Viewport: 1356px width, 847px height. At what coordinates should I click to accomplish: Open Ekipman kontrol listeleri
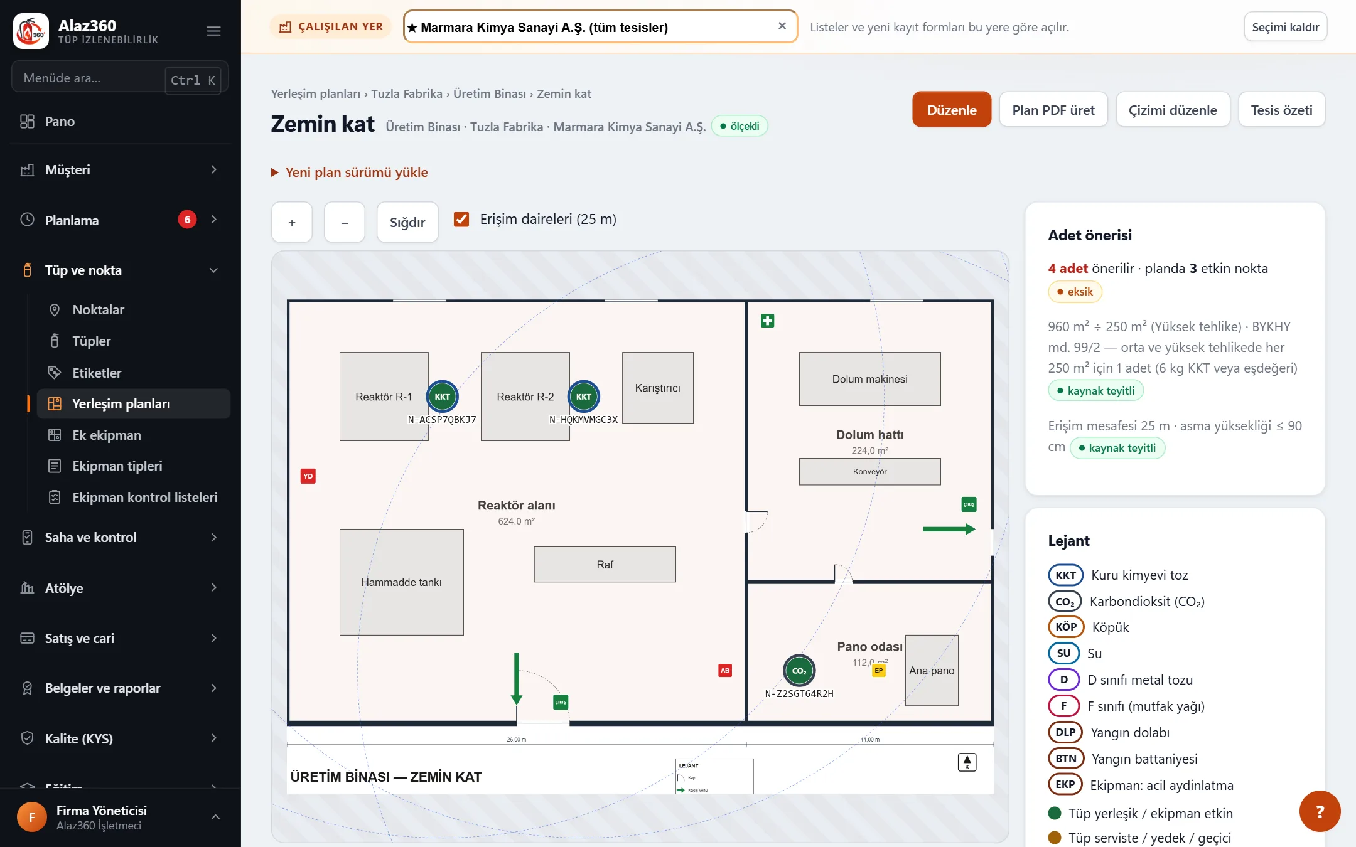pos(134,498)
